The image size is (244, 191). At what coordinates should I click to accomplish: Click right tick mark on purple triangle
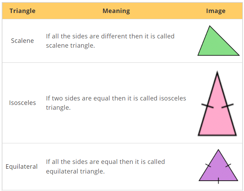[x=229, y=166]
